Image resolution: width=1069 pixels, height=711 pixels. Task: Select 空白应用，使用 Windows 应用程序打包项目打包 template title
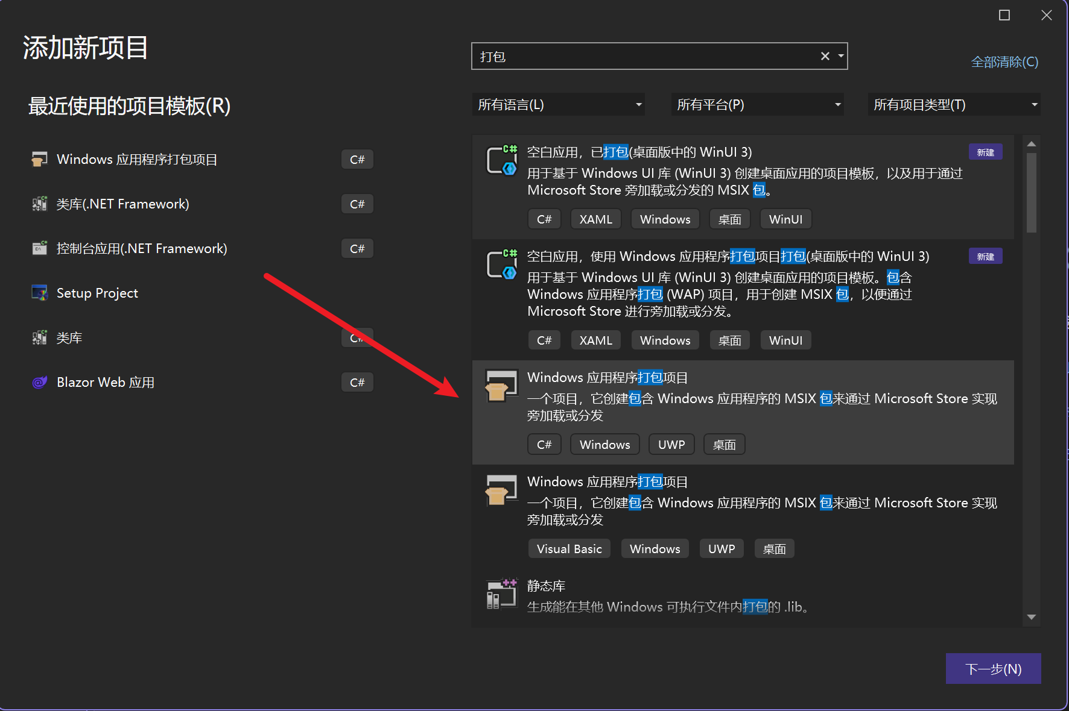point(728,256)
